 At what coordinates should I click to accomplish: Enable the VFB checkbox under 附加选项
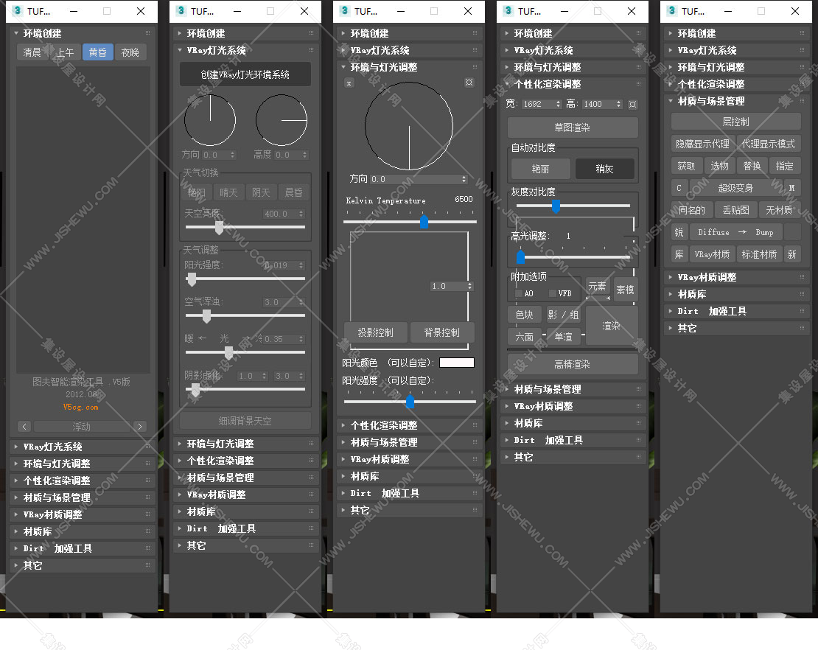[553, 294]
